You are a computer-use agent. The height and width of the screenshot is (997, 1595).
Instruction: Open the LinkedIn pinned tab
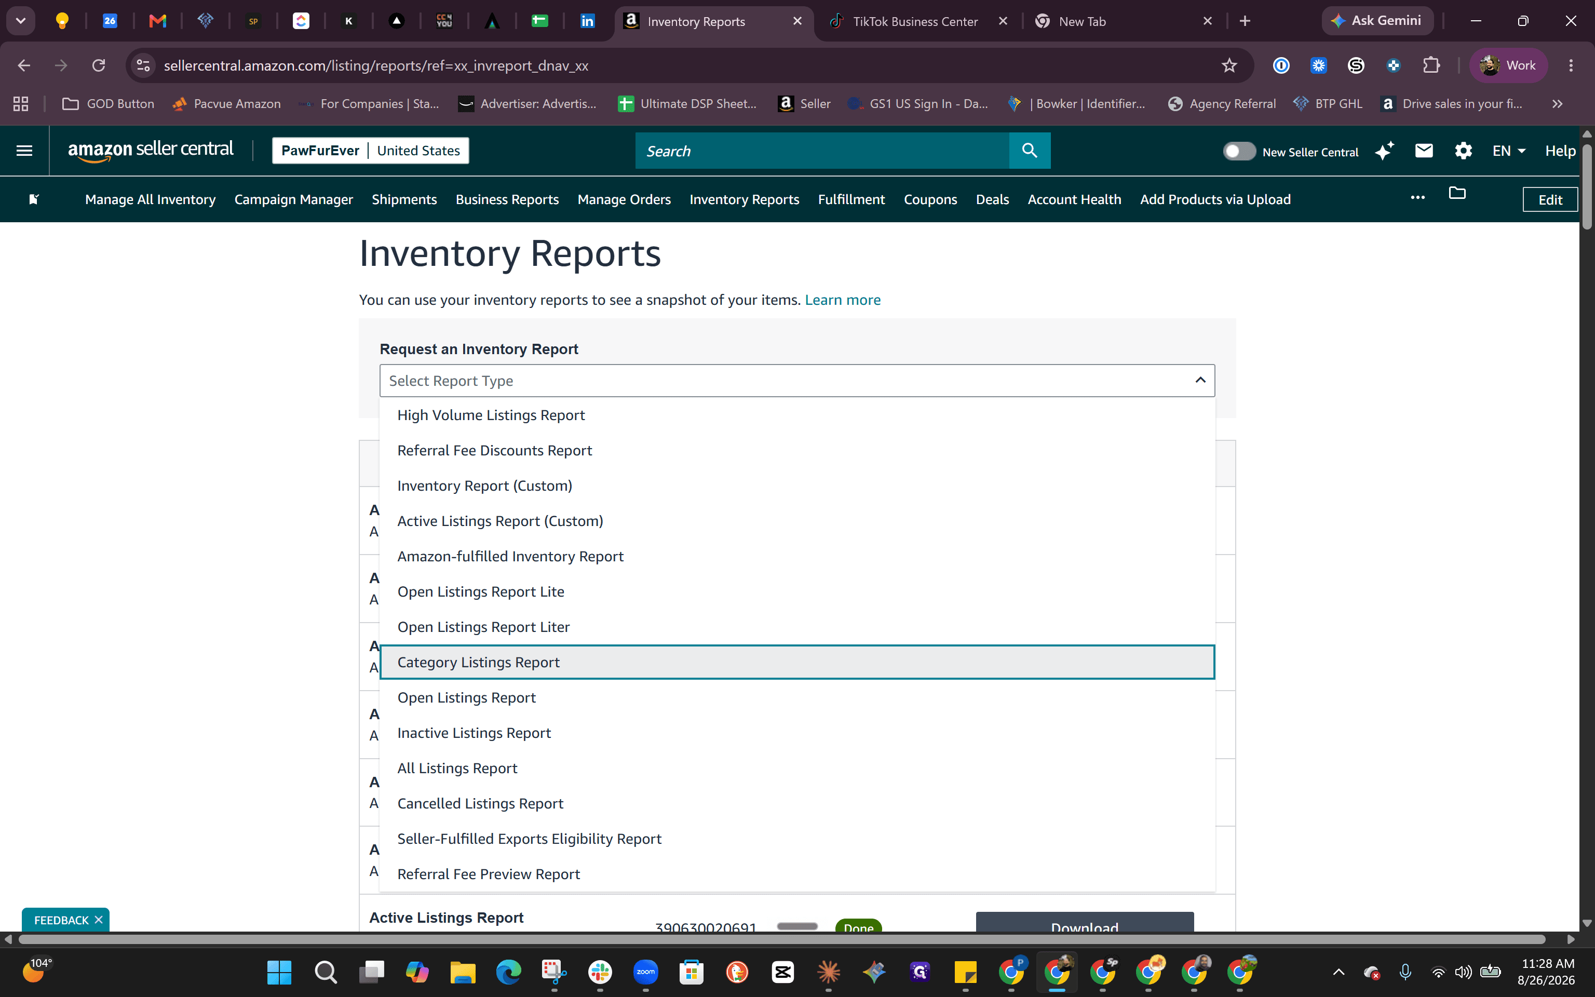click(x=587, y=21)
